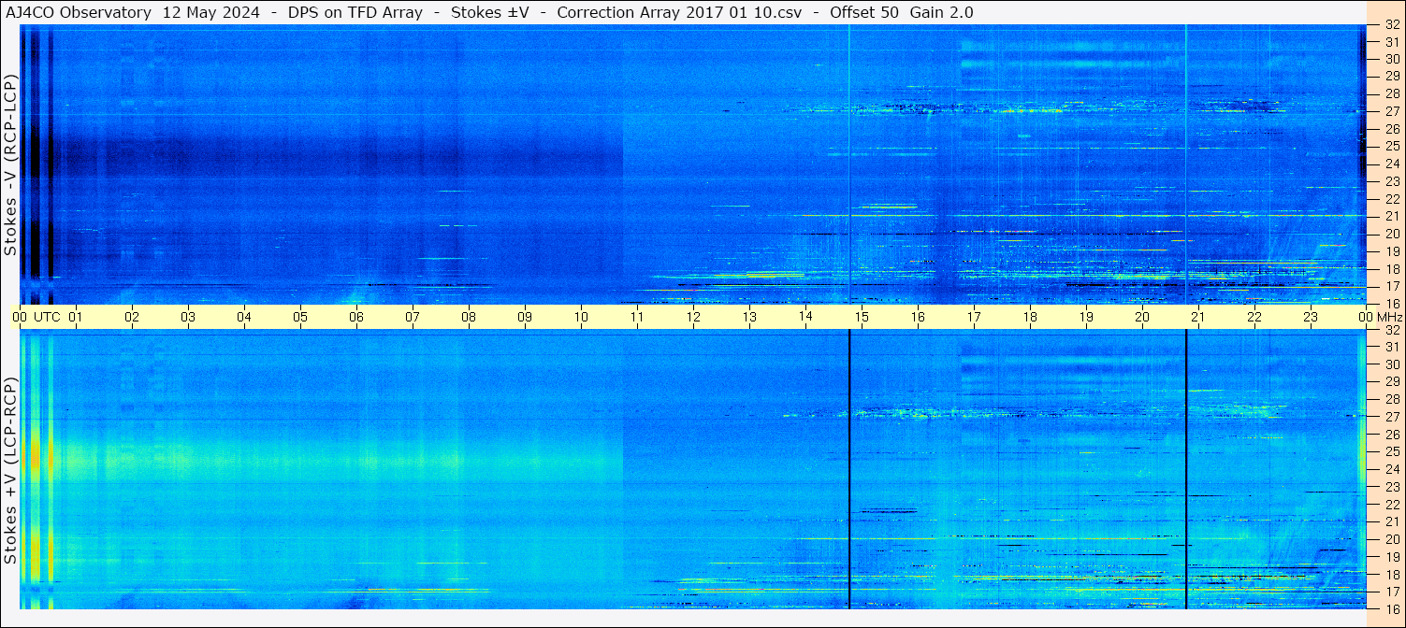Click the 16 MHz tick in Stokes +V scale
Image resolution: width=1406 pixels, height=628 pixels.
point(1392,608)
